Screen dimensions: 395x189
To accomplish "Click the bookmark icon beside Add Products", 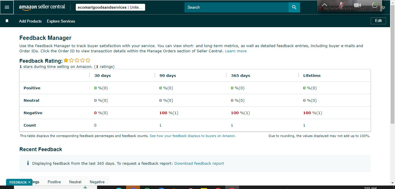I will coord(7,21).
